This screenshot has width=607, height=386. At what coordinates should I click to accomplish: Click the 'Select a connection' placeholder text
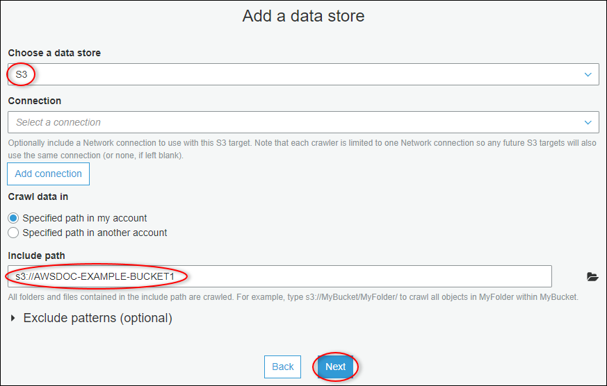58,122
